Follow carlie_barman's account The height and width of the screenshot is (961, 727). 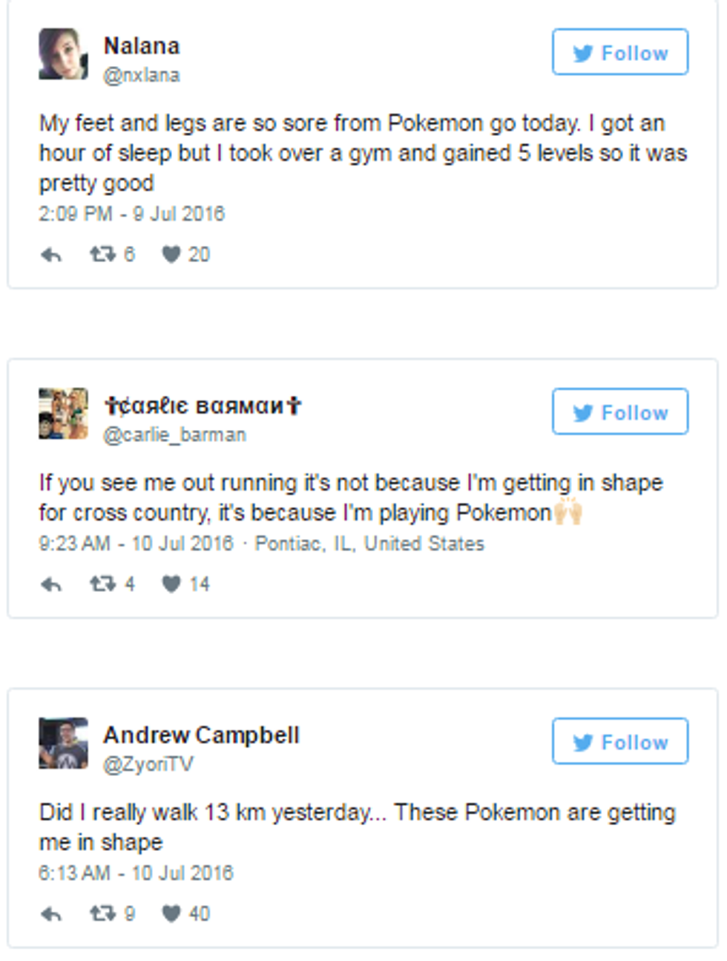coord(620,412)
